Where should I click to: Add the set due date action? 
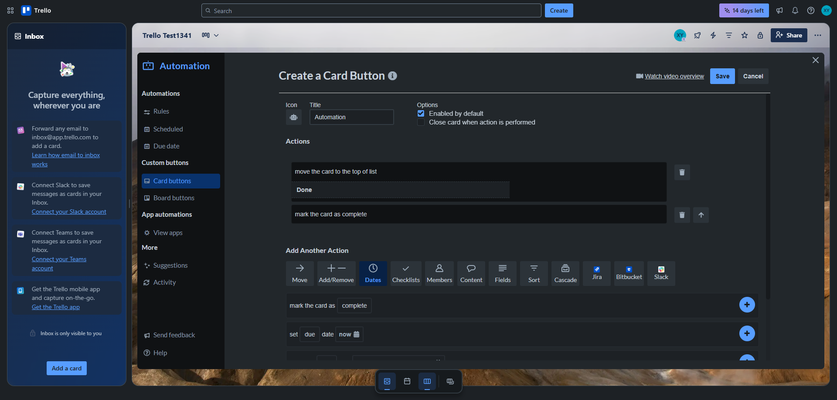pyautogui.click(x=747, y=333)
